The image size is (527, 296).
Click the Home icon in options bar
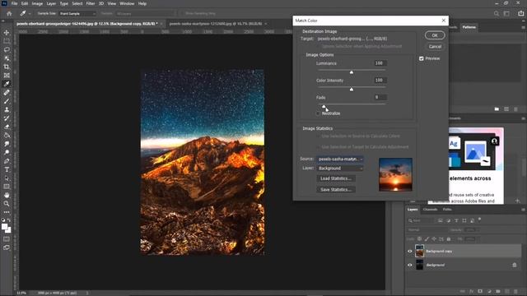tap(9, 13)
